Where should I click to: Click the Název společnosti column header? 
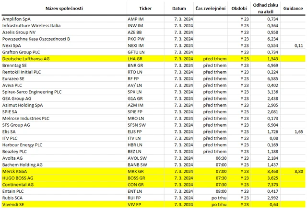point(64,9)
